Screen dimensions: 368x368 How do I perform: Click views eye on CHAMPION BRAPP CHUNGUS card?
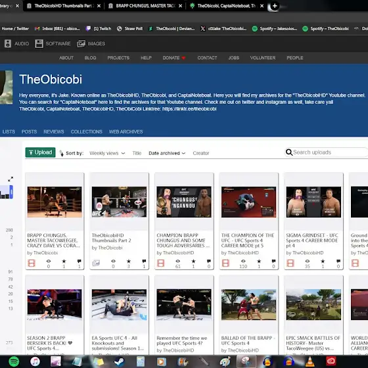pos(178,261)
